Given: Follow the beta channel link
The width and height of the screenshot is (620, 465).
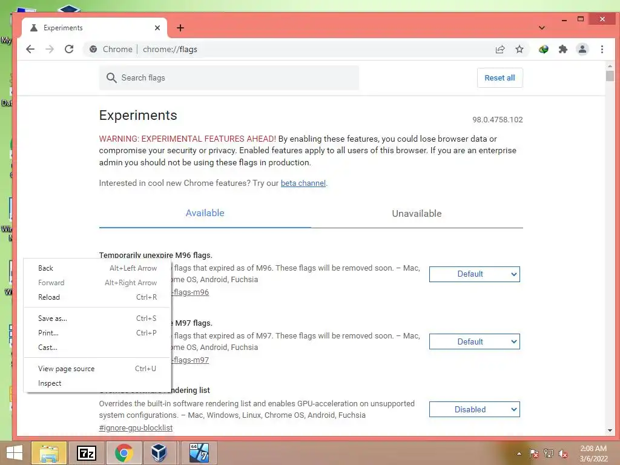Looking at the screenshot, I should [x=303, y=183].
